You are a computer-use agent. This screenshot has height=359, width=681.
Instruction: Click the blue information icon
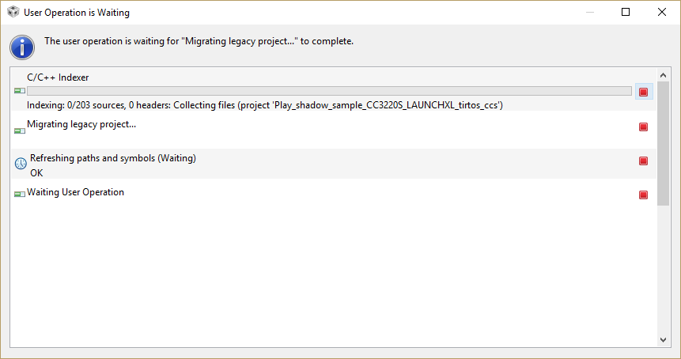(x=22, y=47)
